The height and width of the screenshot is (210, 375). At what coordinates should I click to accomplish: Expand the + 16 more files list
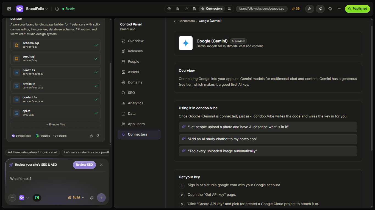point(55,125)
